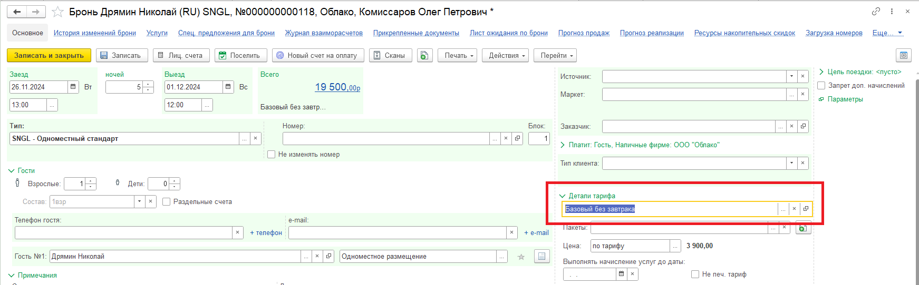Image resolution: width=919 pixels, height=285 pixels.
Task: Expand the Платит payer details
Action: 563,145
